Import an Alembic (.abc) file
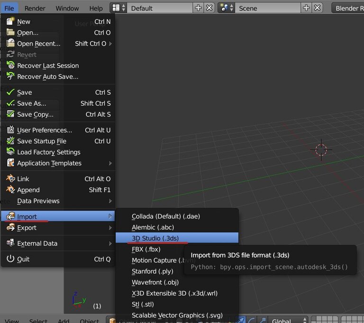Screen dimensions: 364x323 click(x=177, y=227)
